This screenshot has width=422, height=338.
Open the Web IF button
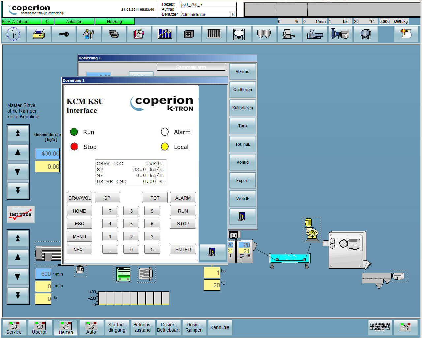click(x=242, y=198)
